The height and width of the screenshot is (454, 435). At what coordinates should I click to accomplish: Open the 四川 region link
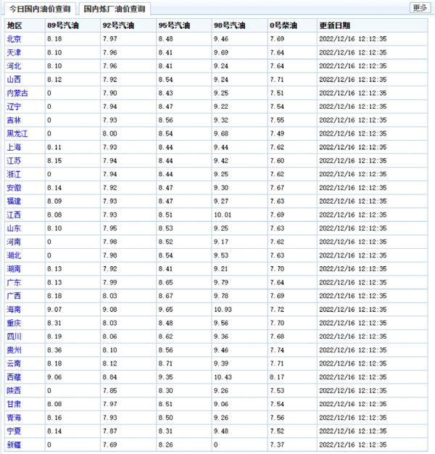(14, 337)
